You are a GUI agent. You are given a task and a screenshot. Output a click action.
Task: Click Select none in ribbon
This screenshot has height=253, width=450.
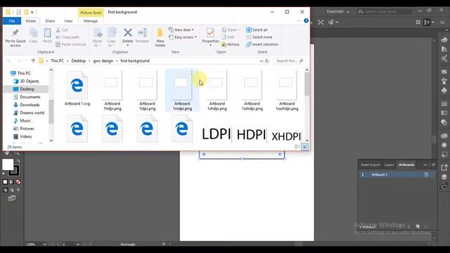pos(259,37)
